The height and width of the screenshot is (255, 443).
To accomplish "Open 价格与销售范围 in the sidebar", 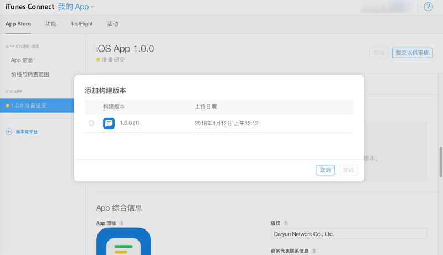I will pos(30,74).
